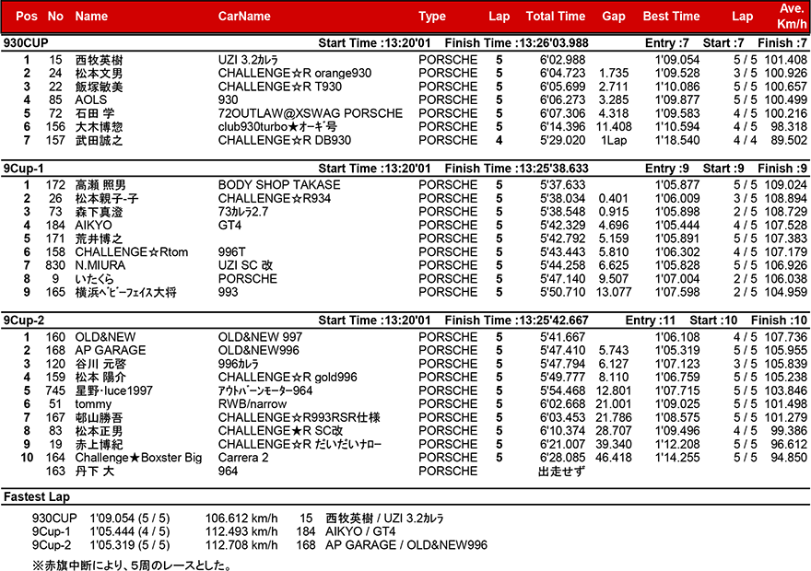Screen dimensions: 811x571
Task: Select car name "OLD&NEW 997"
Action: click(x=260, y=337)
